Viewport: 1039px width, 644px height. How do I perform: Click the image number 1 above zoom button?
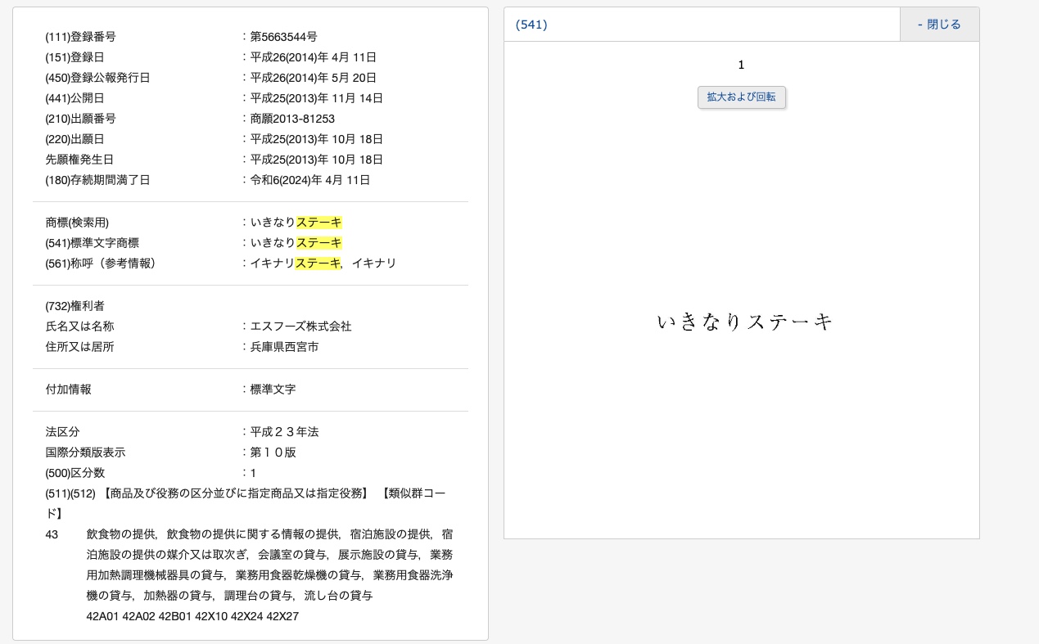pos(741,65)
